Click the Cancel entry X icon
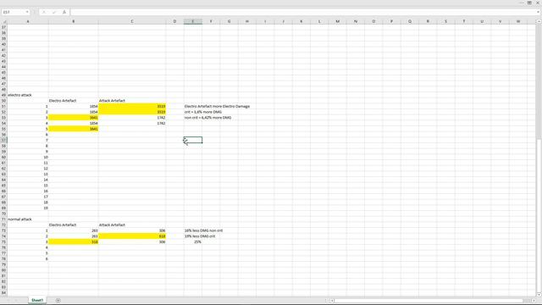 pos(44,12)
